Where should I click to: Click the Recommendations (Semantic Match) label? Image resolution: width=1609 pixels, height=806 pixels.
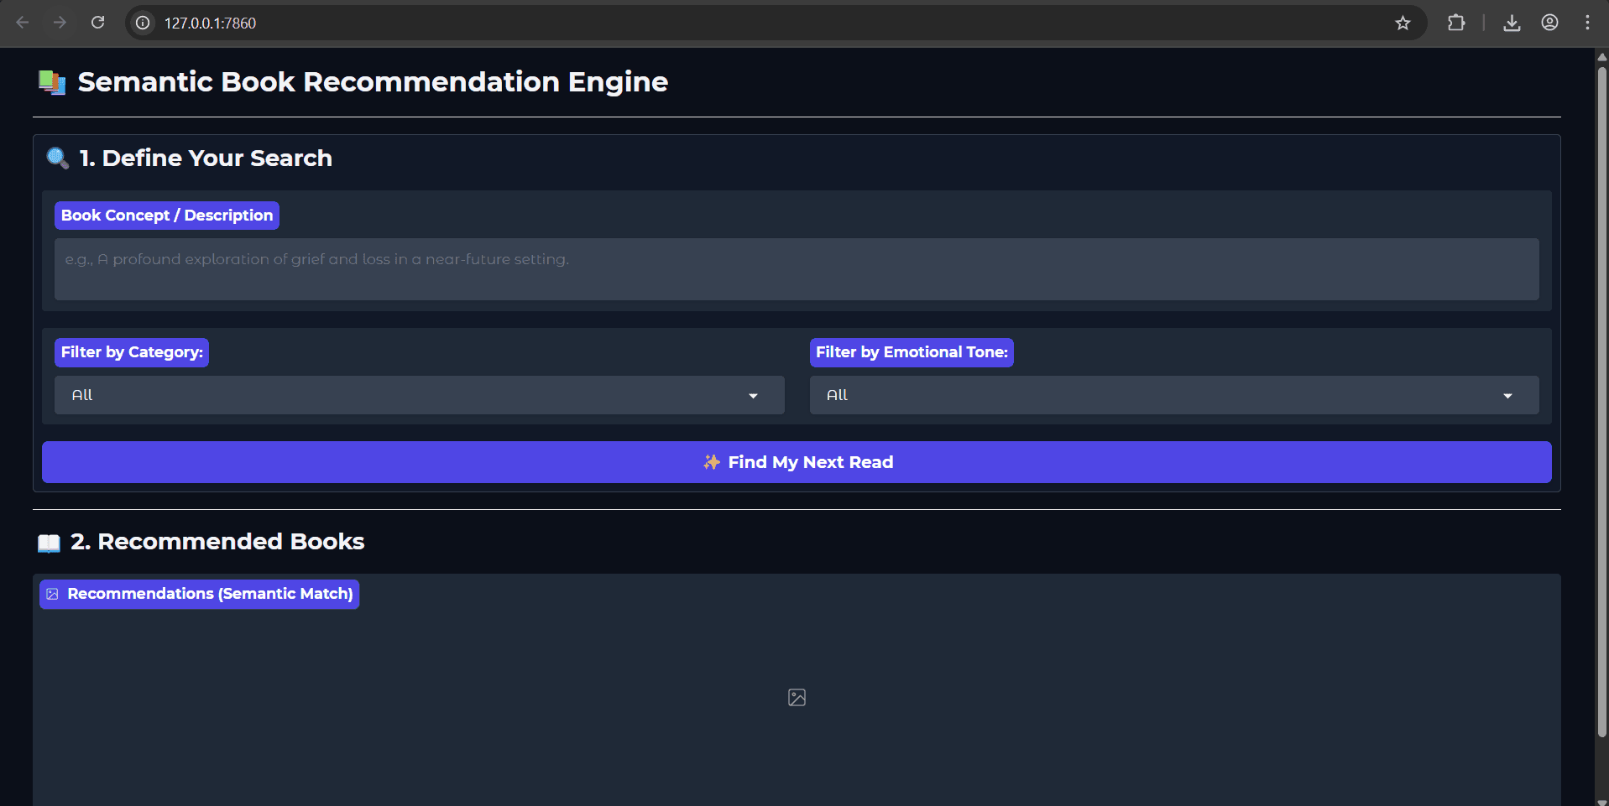coord(199,594)
